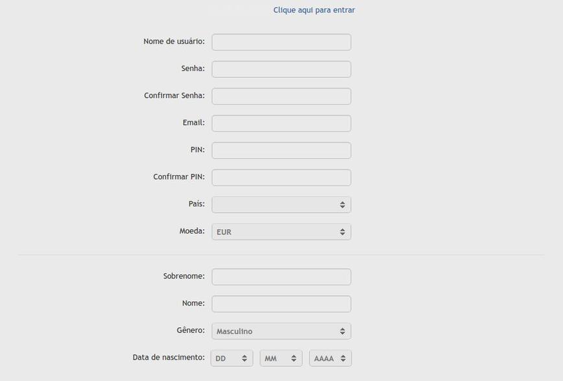
Task: Click the País dropdown arrow icon
Action: click(x=342, y=204)
